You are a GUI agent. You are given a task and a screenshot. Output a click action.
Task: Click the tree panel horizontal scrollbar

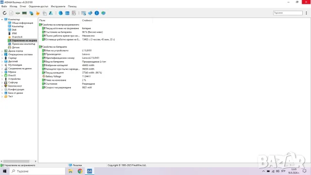16,161
